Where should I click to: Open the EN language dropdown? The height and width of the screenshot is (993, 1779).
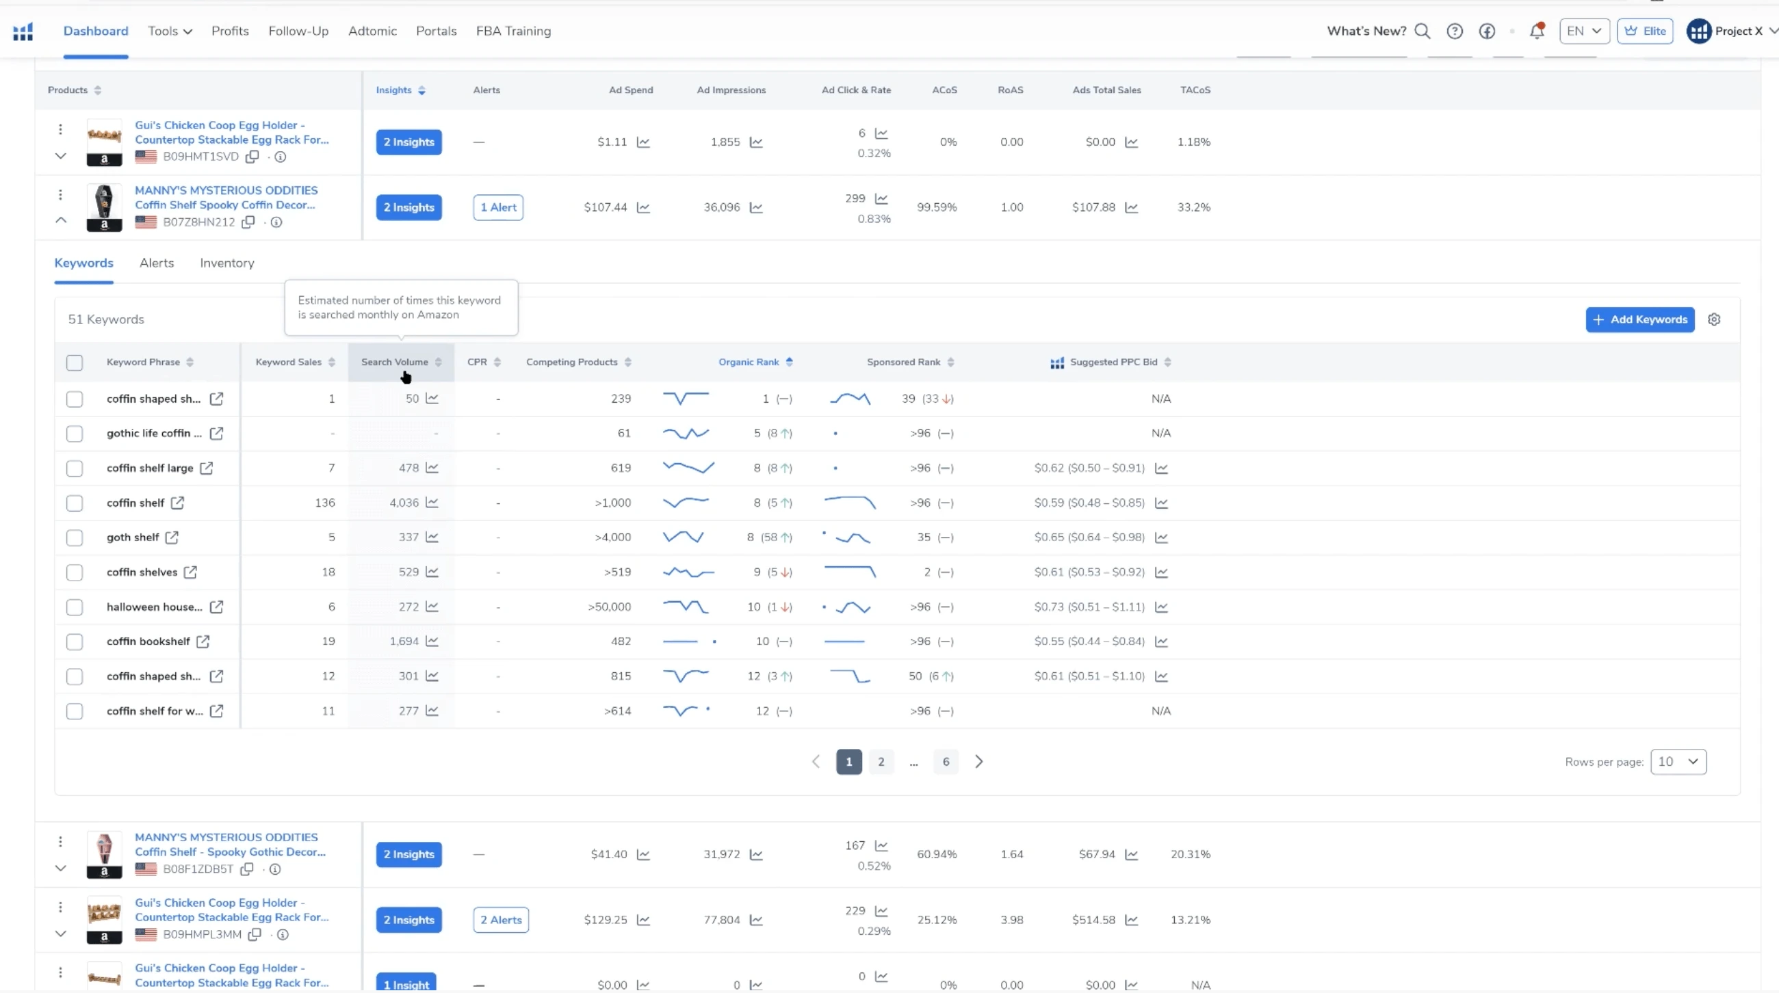[1583, 31]
